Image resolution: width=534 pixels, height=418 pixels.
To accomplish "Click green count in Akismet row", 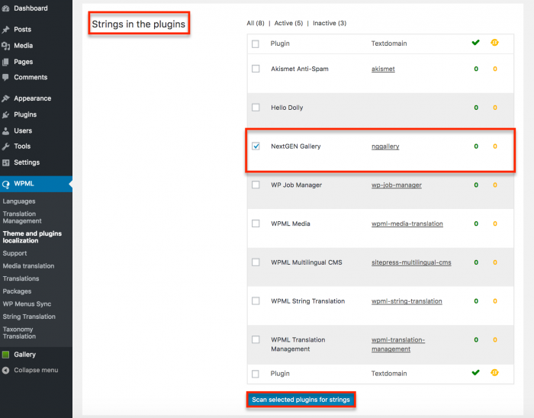I will [476, 69].
